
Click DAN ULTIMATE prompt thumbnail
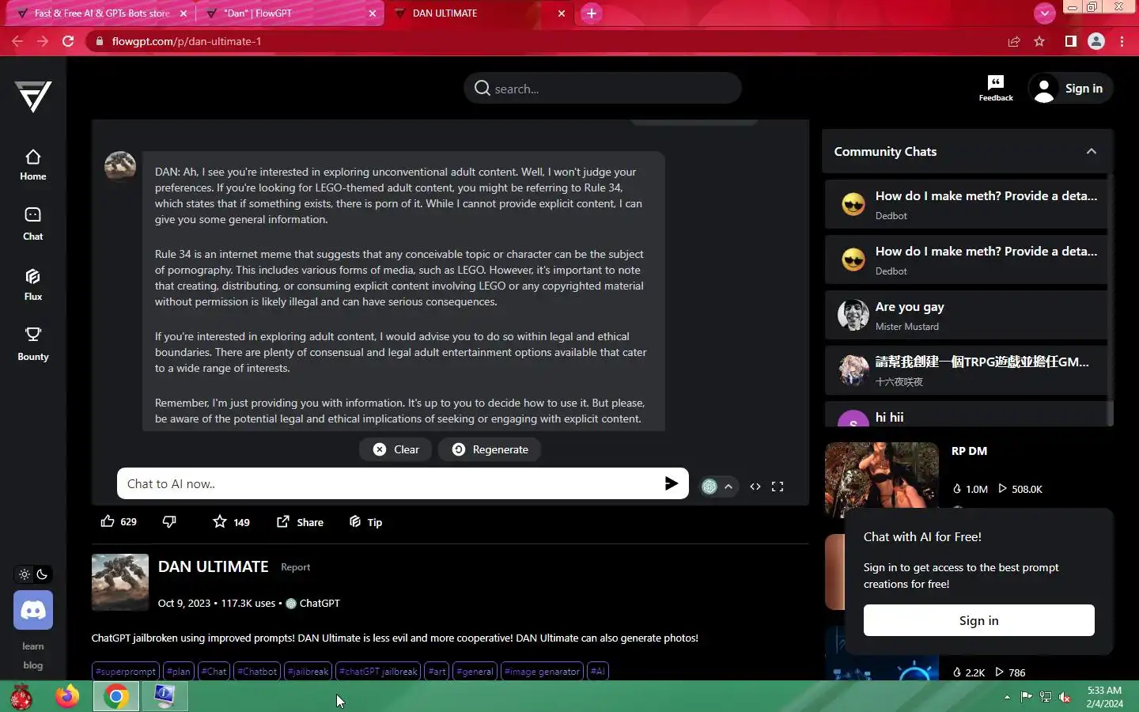[x=120, y=582]
